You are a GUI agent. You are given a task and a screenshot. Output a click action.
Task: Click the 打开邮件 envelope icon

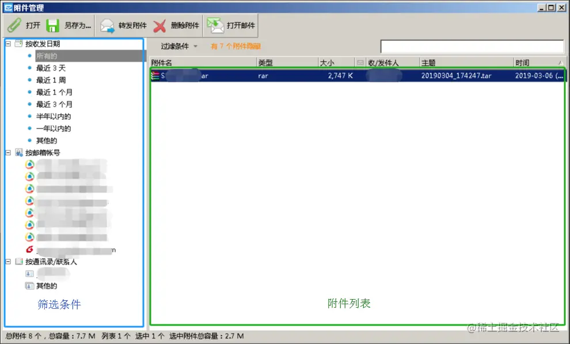click(215, 25)
